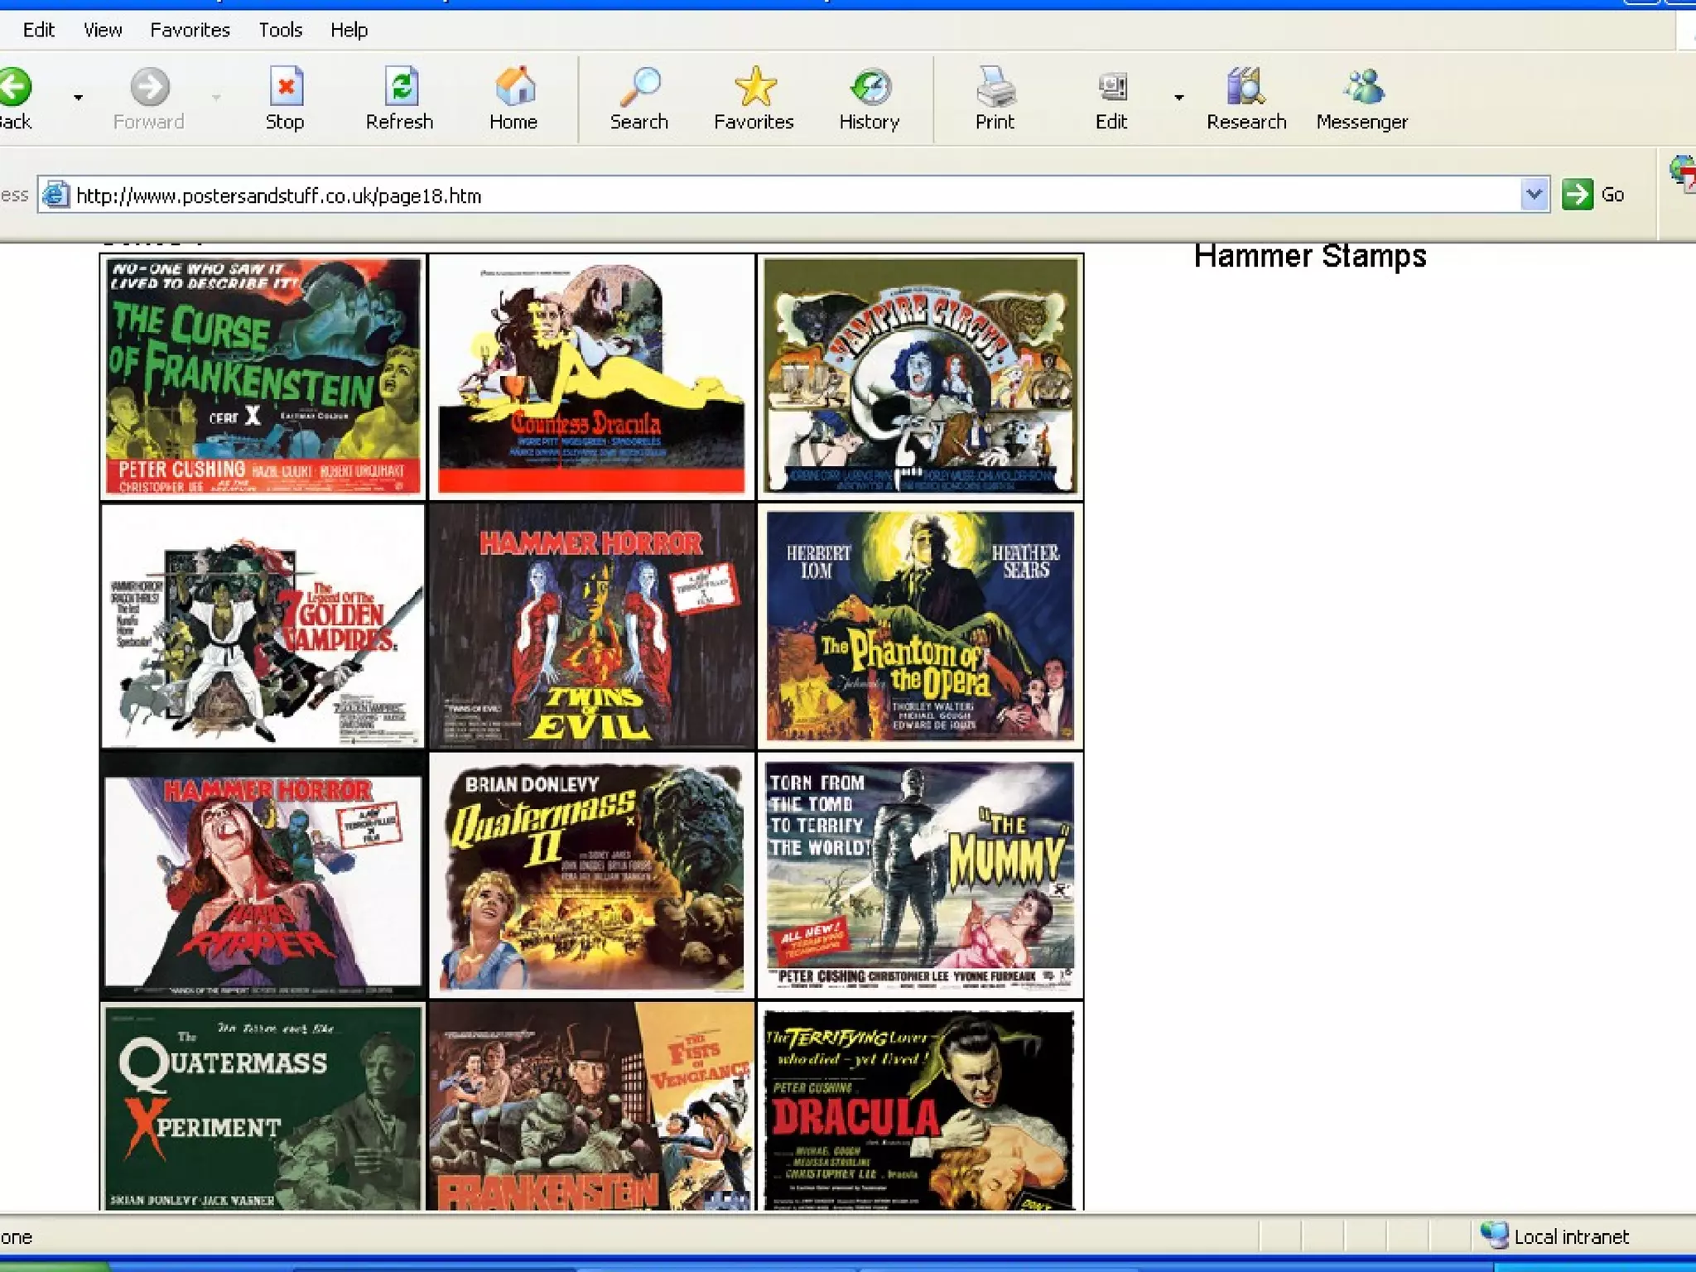Click The Mummy poster thumbnail

[x=920, y=876]
